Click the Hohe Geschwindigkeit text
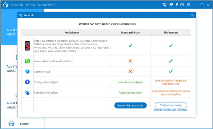213x129 pixels. (x=130, y=82)
